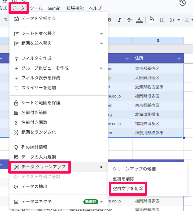Click the horizontal align icon
This screenshot has height=211, width=193.
[x=187, y=20]
